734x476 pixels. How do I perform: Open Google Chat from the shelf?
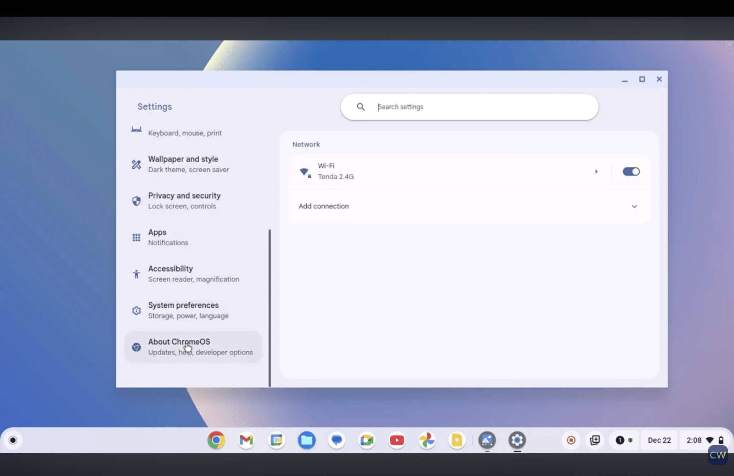[337, 440]
